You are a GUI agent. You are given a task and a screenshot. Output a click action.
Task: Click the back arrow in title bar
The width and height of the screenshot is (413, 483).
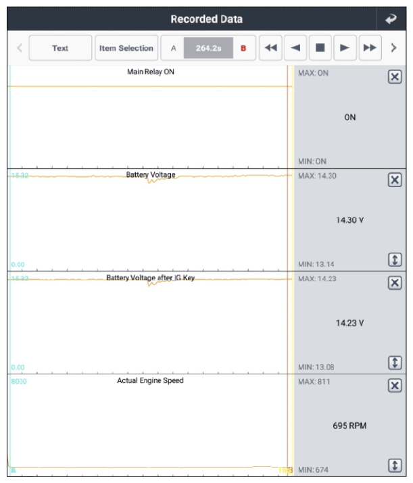click(x=391, y=19)
